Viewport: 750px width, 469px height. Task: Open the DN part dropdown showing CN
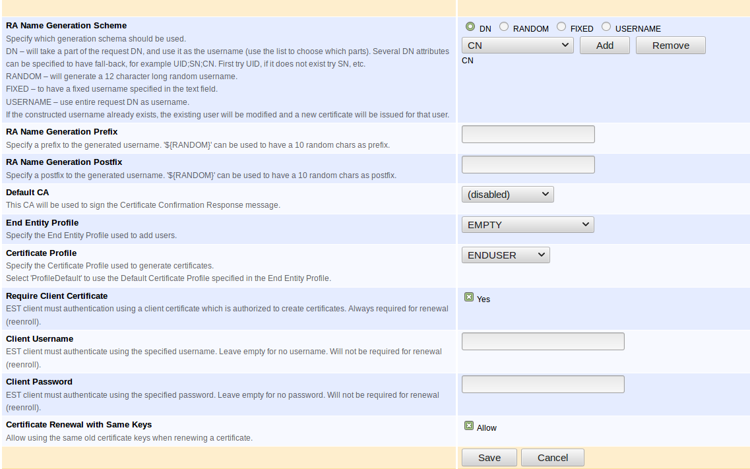(x=517, y=45)
